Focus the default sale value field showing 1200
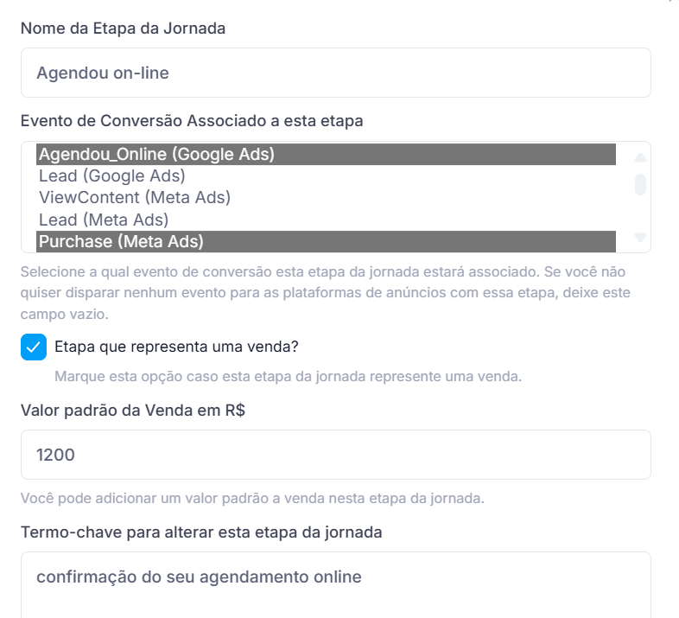The width and height of the screenshot is (679, 618). pyautogui.click(x=335, y=455)
